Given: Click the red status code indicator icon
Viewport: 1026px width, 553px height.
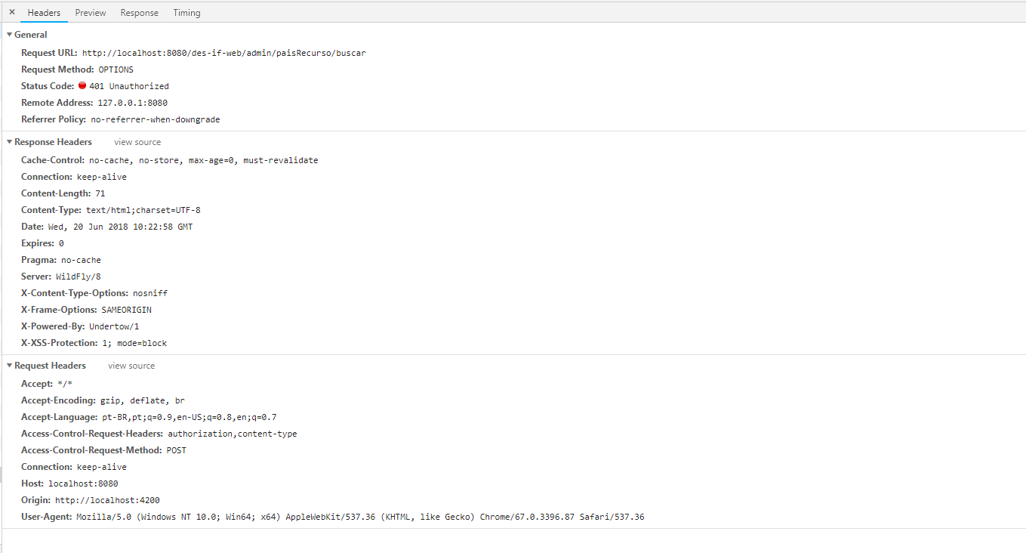Looking at the screenshot, I should click(82, 85).
